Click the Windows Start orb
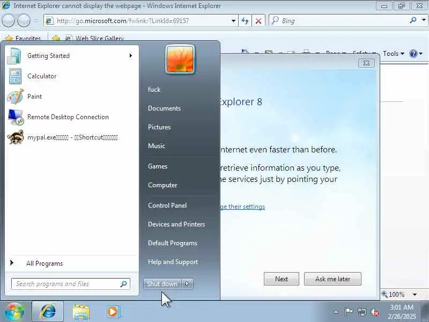 click(x=14, y=312)
